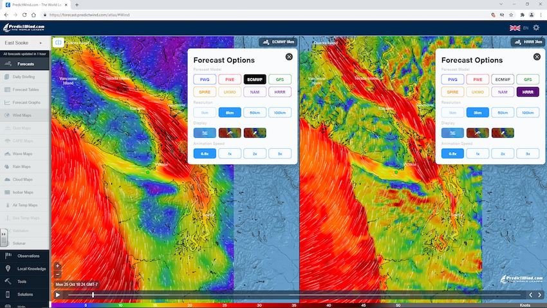
Task: Play the forecast animation
Action: [58, 295]
